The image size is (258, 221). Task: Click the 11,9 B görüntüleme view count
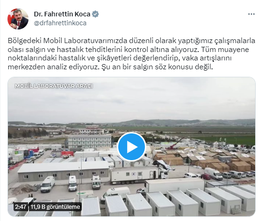55,206
